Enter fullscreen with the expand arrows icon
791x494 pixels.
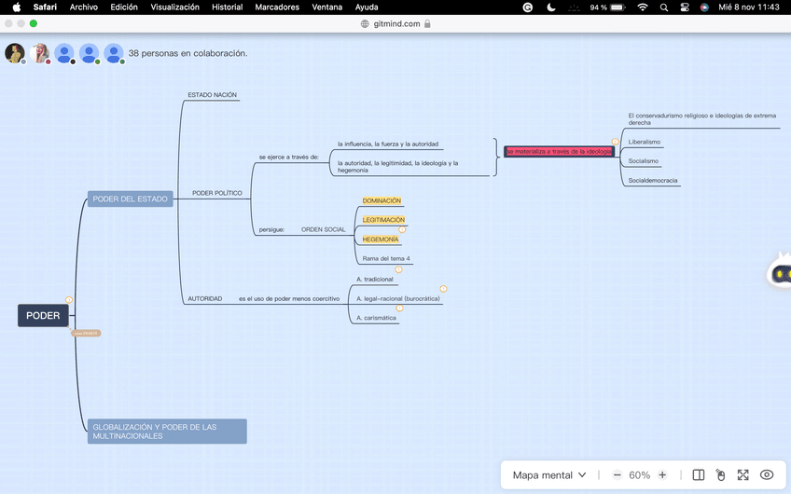point(743,475)
